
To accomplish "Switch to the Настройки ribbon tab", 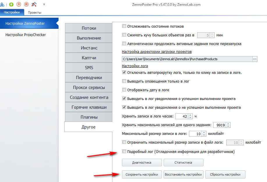I will 12,12.
